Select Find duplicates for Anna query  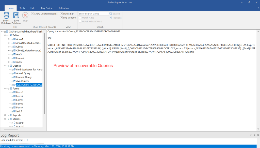29,69
